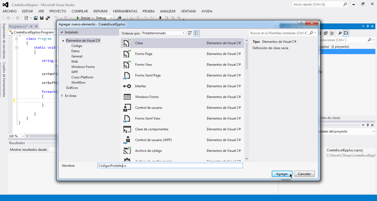
Task: Click the dialog help question-mark button
Action: coord(301,23)
